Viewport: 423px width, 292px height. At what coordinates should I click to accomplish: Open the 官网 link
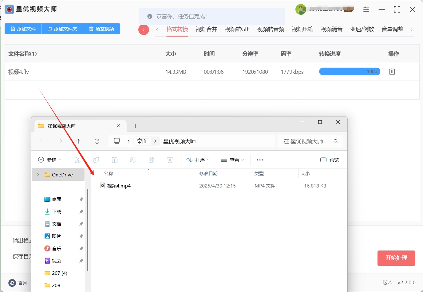click(x=18, y=283)
